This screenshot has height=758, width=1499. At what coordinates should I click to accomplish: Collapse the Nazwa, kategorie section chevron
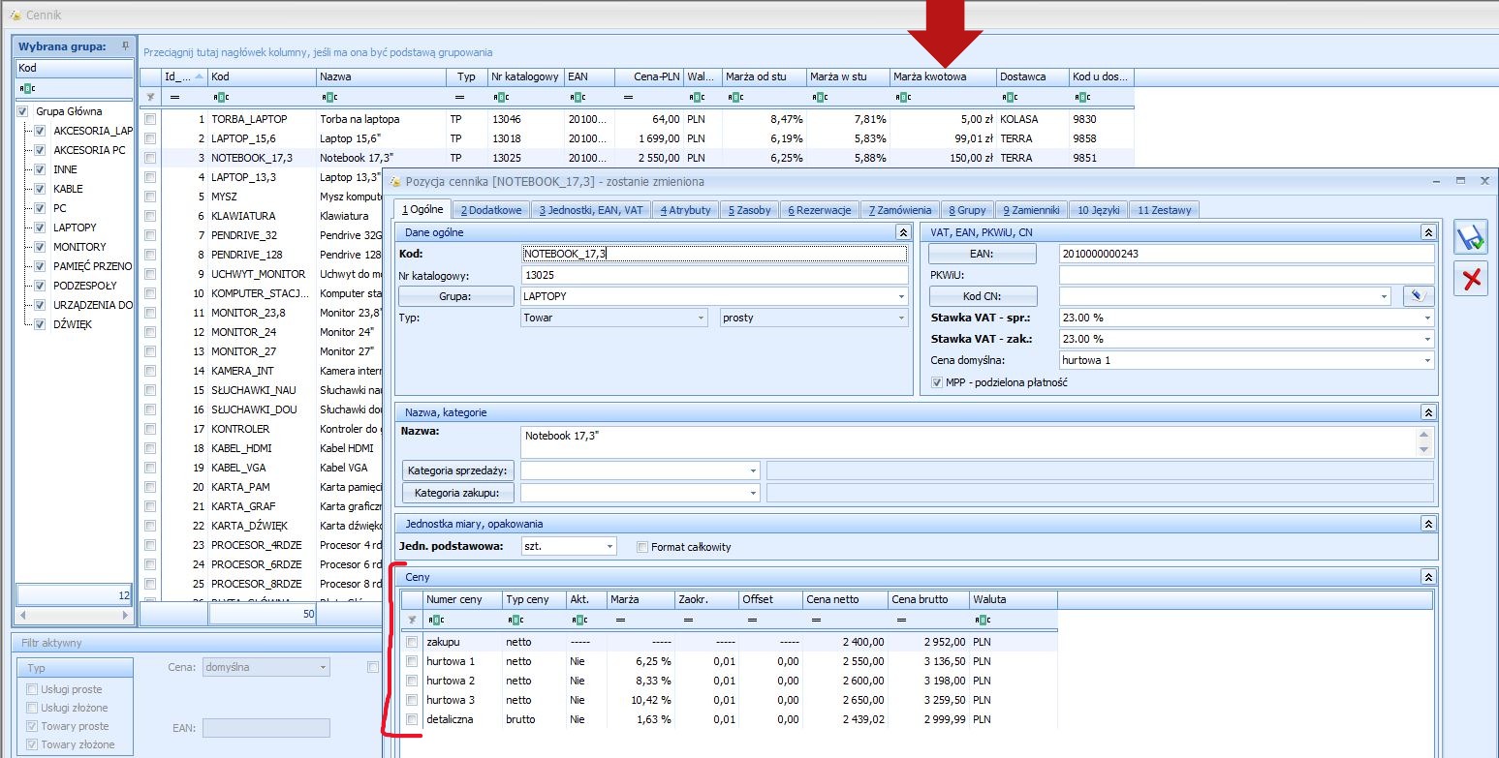[1427, 412]
